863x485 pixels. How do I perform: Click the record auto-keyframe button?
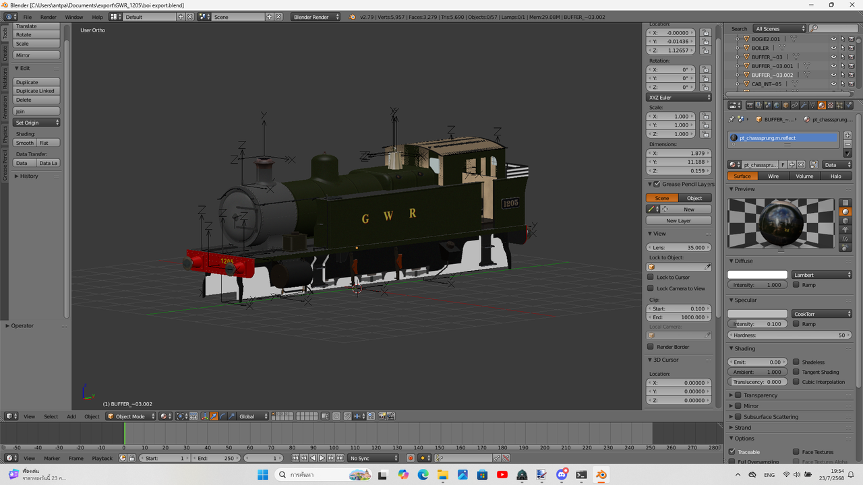[410, 458]
